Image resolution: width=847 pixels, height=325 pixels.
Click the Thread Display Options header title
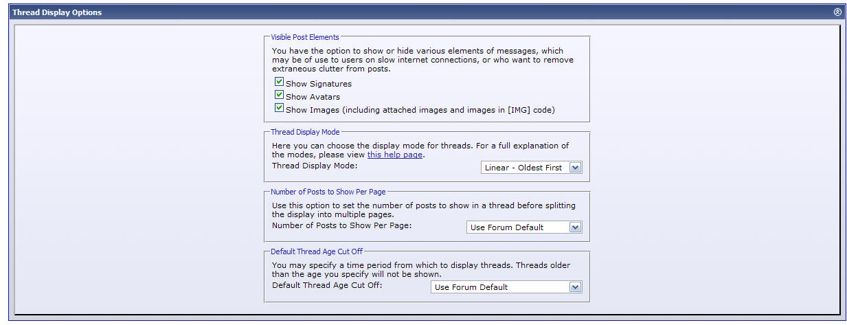coord(57,12)
